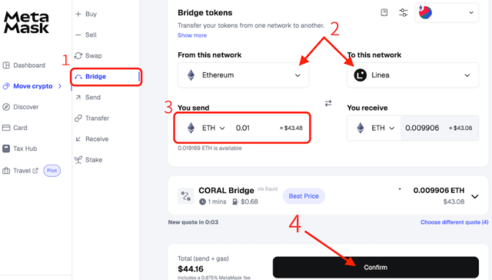Select the Swap menu item
Image resolution: width=492 pixels, height=280 pixels.
point(88,55)
